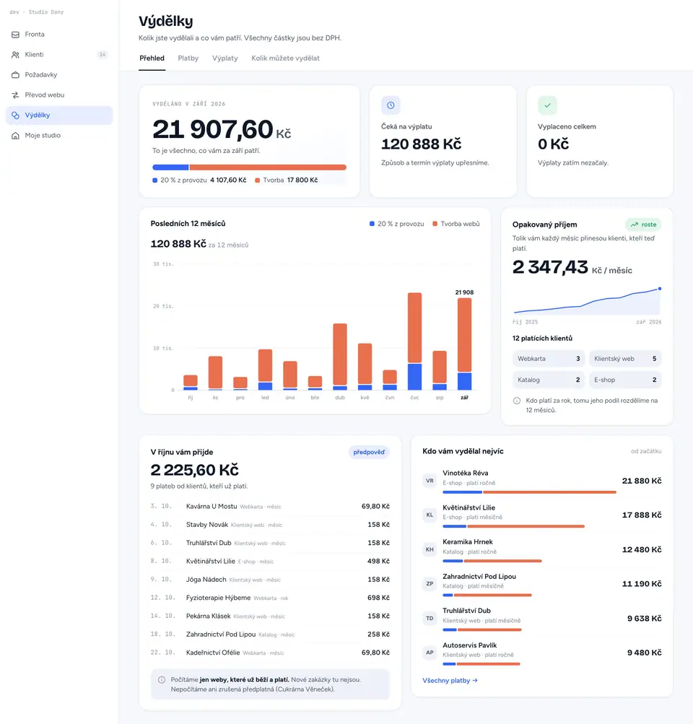Click the Fyzioterapie Hýbeme payment row
Screen dimensions: 693x724
tap(270, 598)
